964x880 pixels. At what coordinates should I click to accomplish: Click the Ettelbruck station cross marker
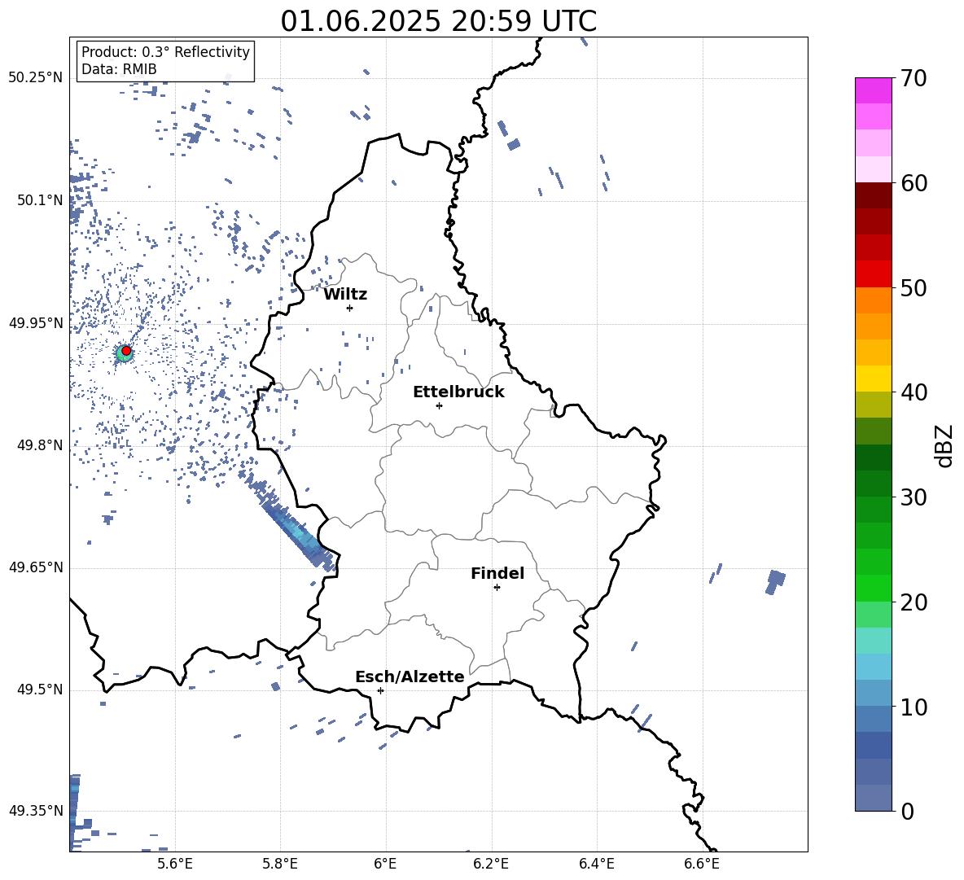coord(439,405)
